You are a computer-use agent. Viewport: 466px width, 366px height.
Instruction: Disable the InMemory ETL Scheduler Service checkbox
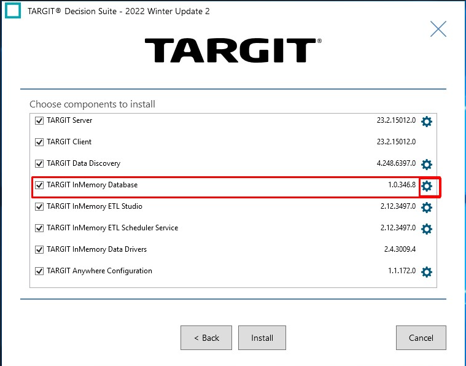coord(39,228)
